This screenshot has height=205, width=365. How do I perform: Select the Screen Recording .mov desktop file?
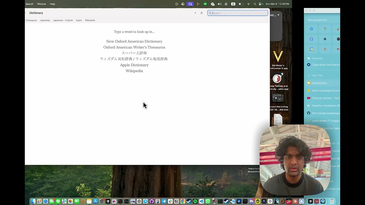pos(278,102)
